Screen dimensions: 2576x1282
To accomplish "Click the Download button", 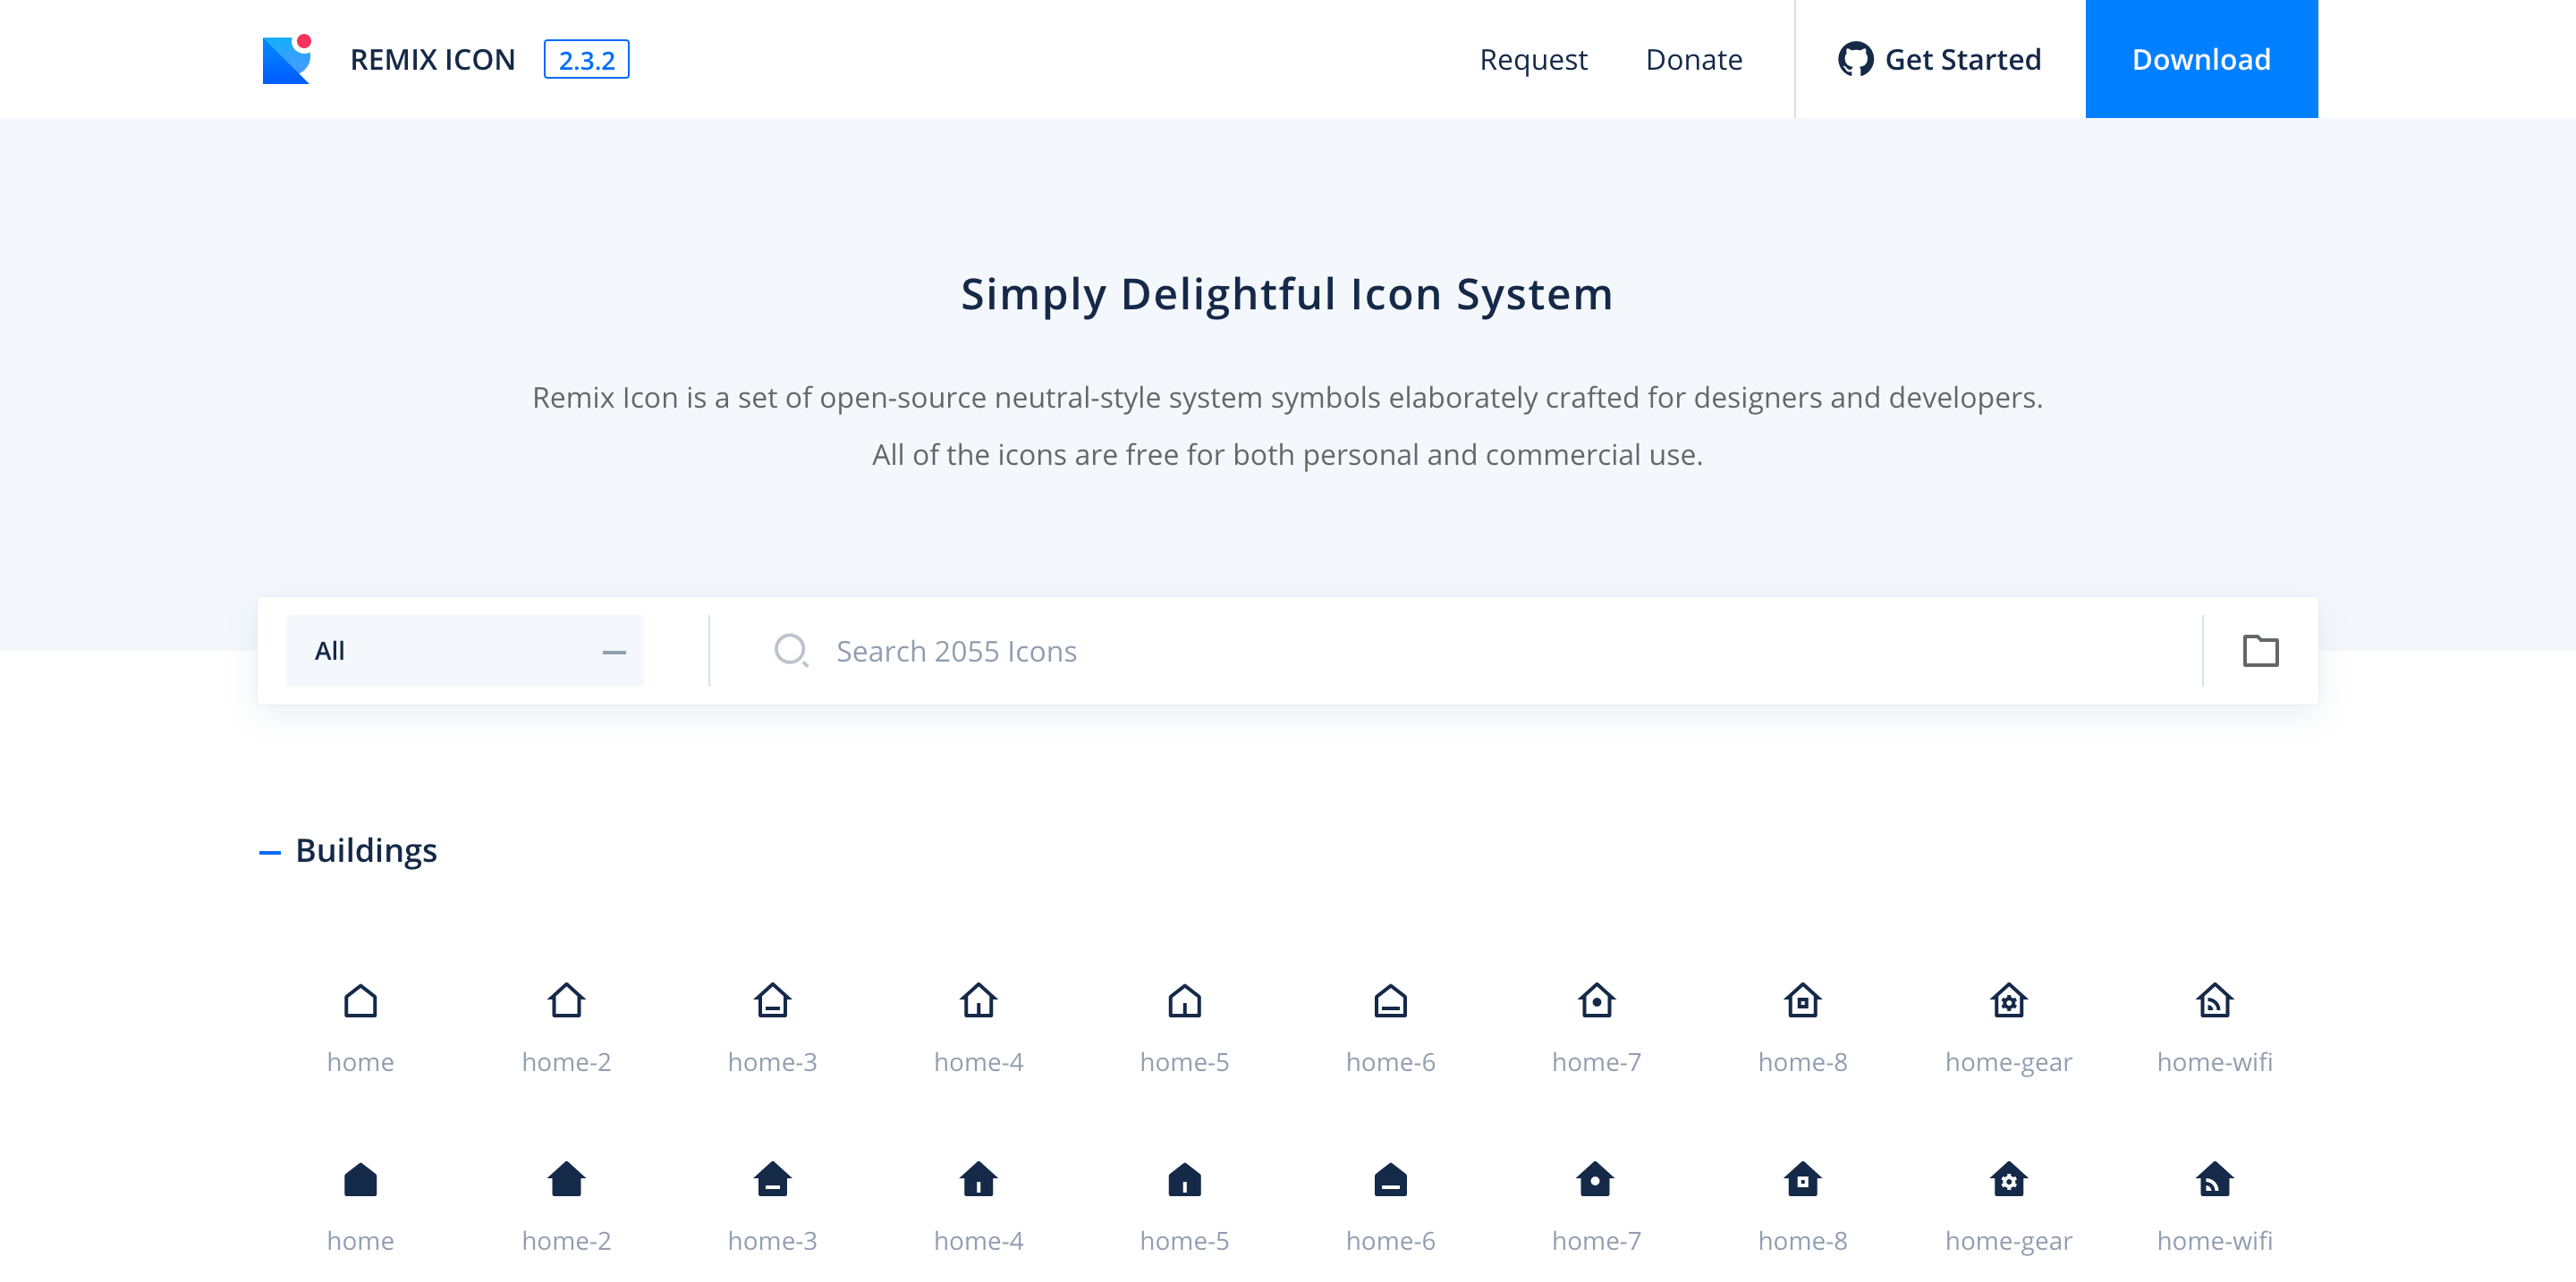I will [2201, 59].
